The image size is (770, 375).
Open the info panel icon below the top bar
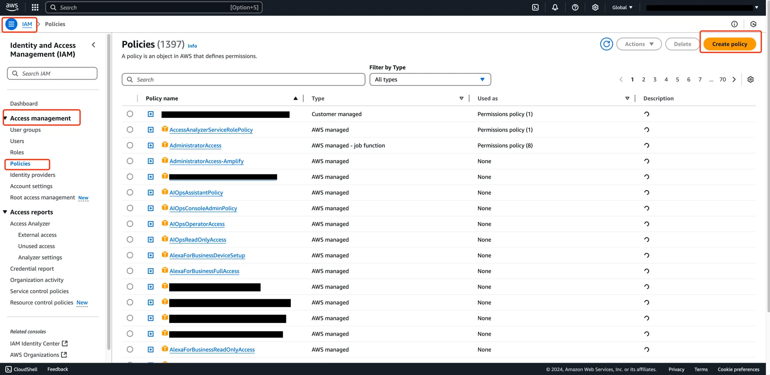coord(734,24)
